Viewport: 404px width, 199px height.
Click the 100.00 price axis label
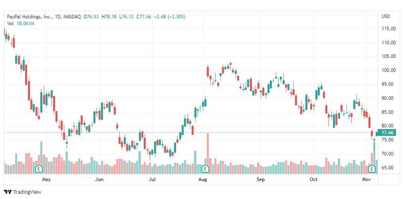[388, 70]
